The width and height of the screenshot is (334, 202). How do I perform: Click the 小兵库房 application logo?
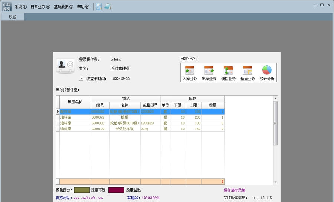(7, 7)
